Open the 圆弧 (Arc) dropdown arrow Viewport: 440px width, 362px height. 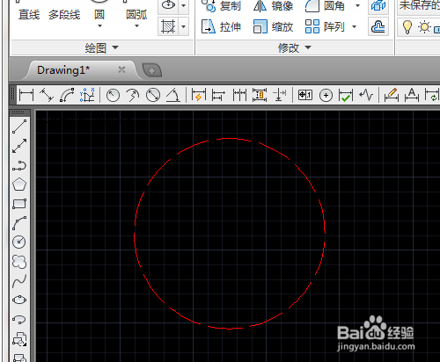(136, 25)
